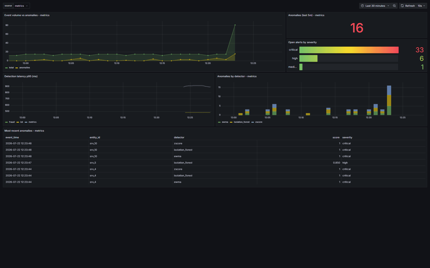
Task: Click the critical severity gauge bar
Action: click(x=349, y=50)
